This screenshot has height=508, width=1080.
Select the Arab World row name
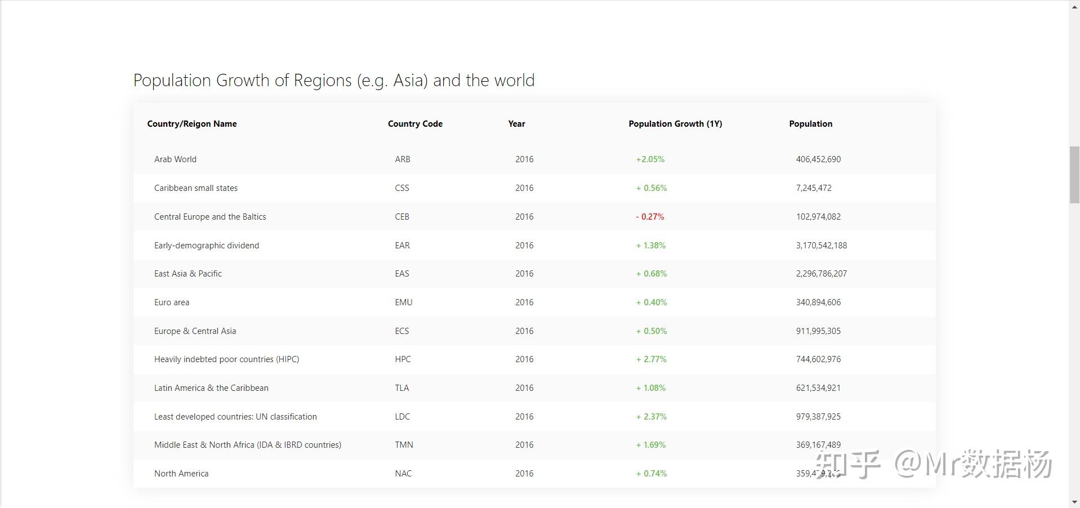(175, 159)
